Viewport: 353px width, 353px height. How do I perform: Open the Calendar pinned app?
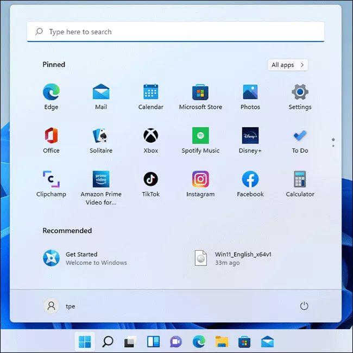(150, 97)
